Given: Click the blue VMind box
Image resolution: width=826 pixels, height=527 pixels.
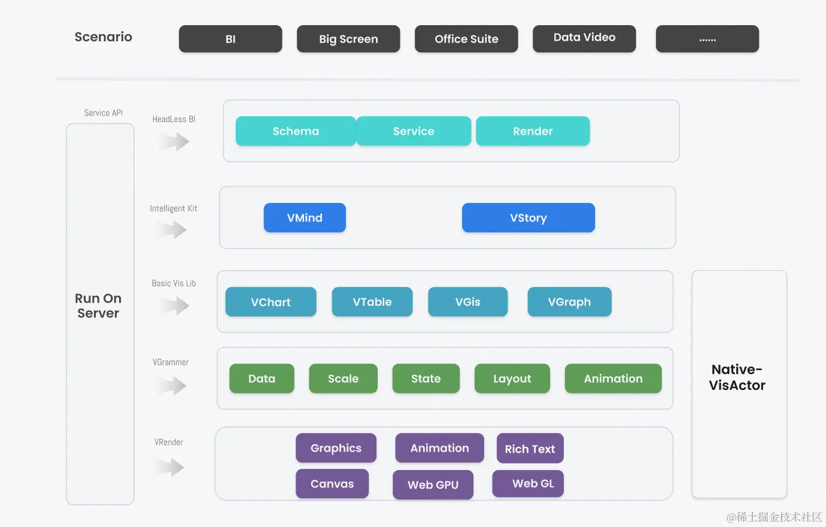Looking at the screenshot, I should [305, 217].
